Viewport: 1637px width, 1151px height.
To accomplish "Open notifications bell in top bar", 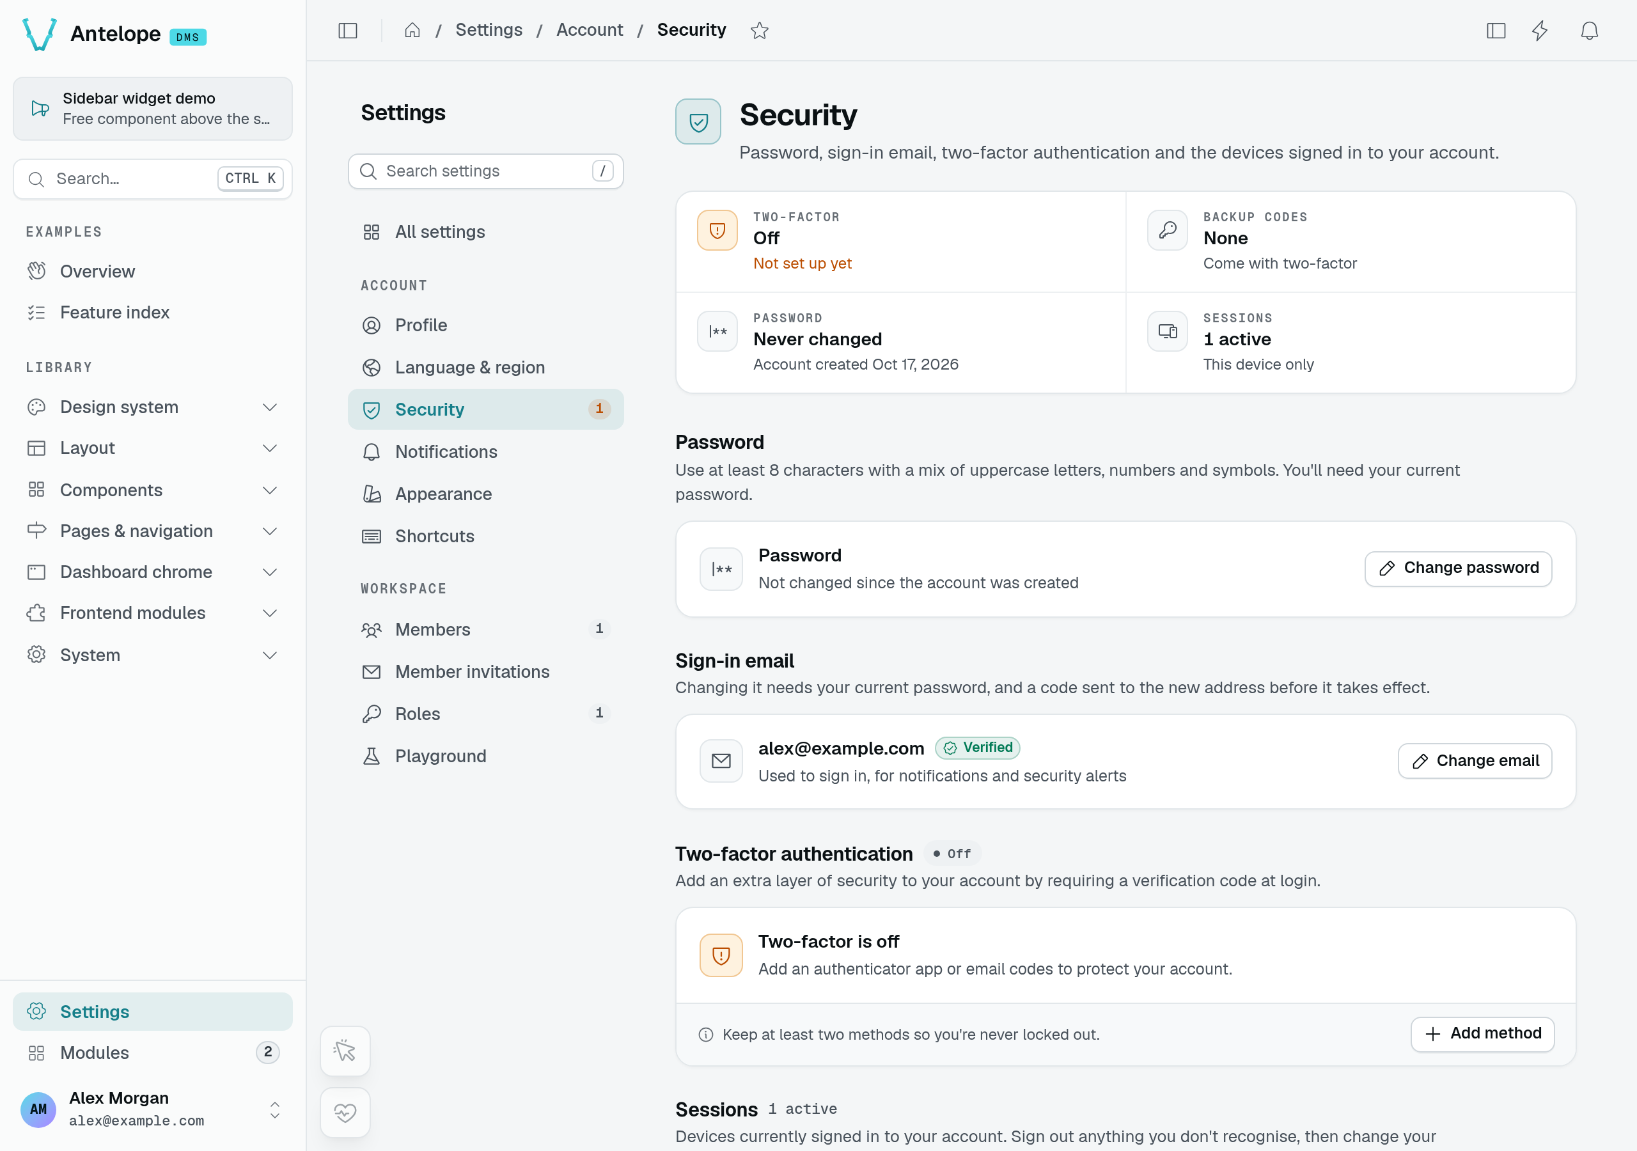I will [1589, 31].
